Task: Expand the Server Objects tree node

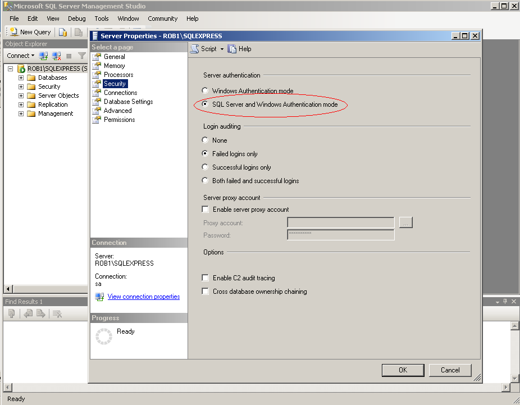Action: click(21, 95)
